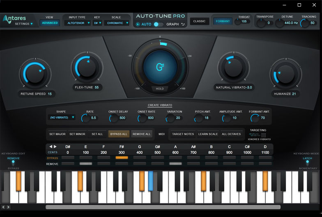Click the Transpose knob
Screen dimensions: 322x217
tap(261, 23)
